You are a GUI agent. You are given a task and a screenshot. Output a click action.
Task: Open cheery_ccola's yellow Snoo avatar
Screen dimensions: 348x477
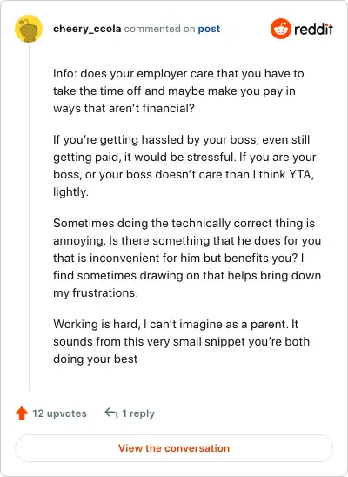click(29, 29)
